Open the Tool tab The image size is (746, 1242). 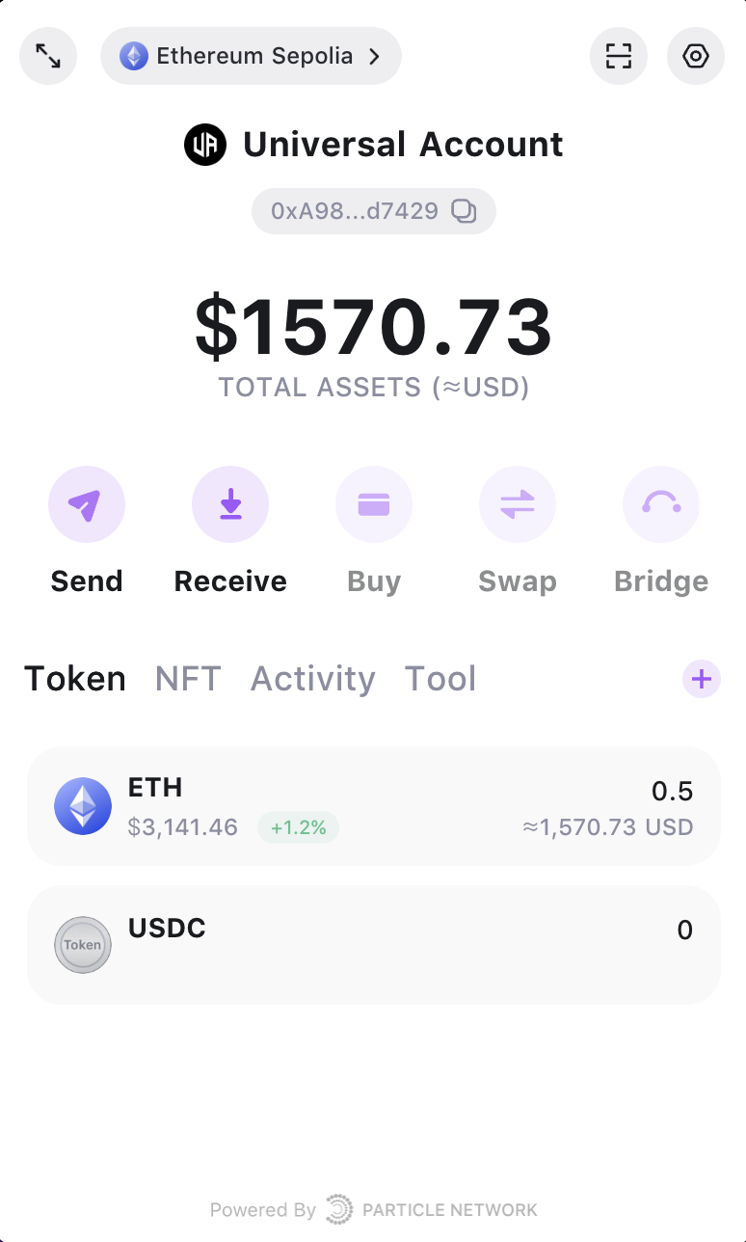coord(440,679)
